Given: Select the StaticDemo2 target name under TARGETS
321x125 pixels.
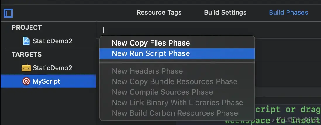Looking at the screenshot, I should [52, 68].
